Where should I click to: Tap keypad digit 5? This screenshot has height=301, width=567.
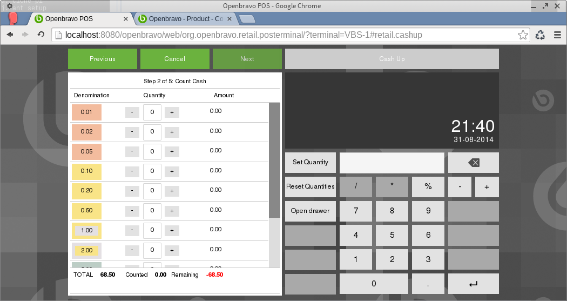pyautogui.click(x=392, y=235)
